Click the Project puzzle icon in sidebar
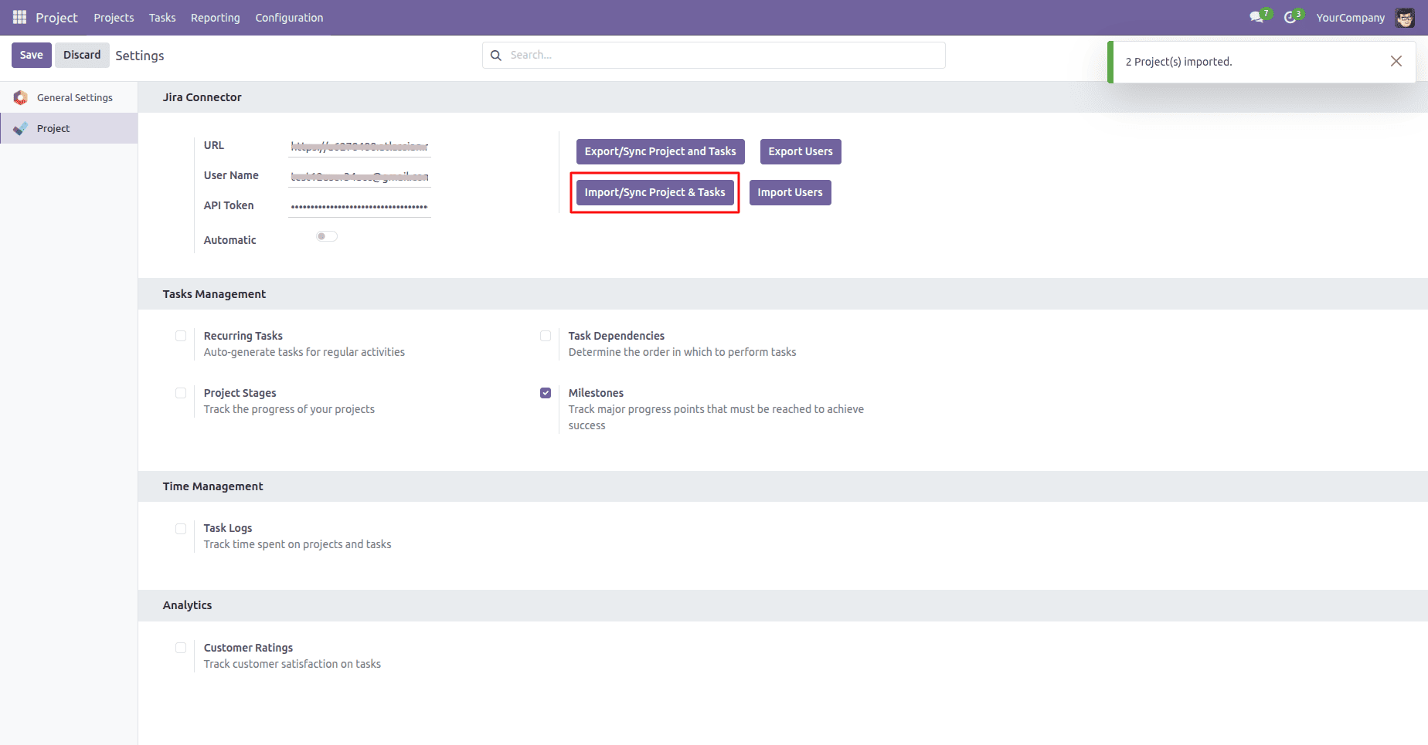1428x745 pixels. point(20,128)
